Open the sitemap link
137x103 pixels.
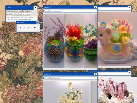[29, 11]
